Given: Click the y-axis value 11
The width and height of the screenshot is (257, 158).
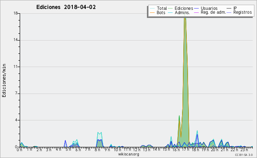Looking at the screenshot, I should [x=15, y=67].
